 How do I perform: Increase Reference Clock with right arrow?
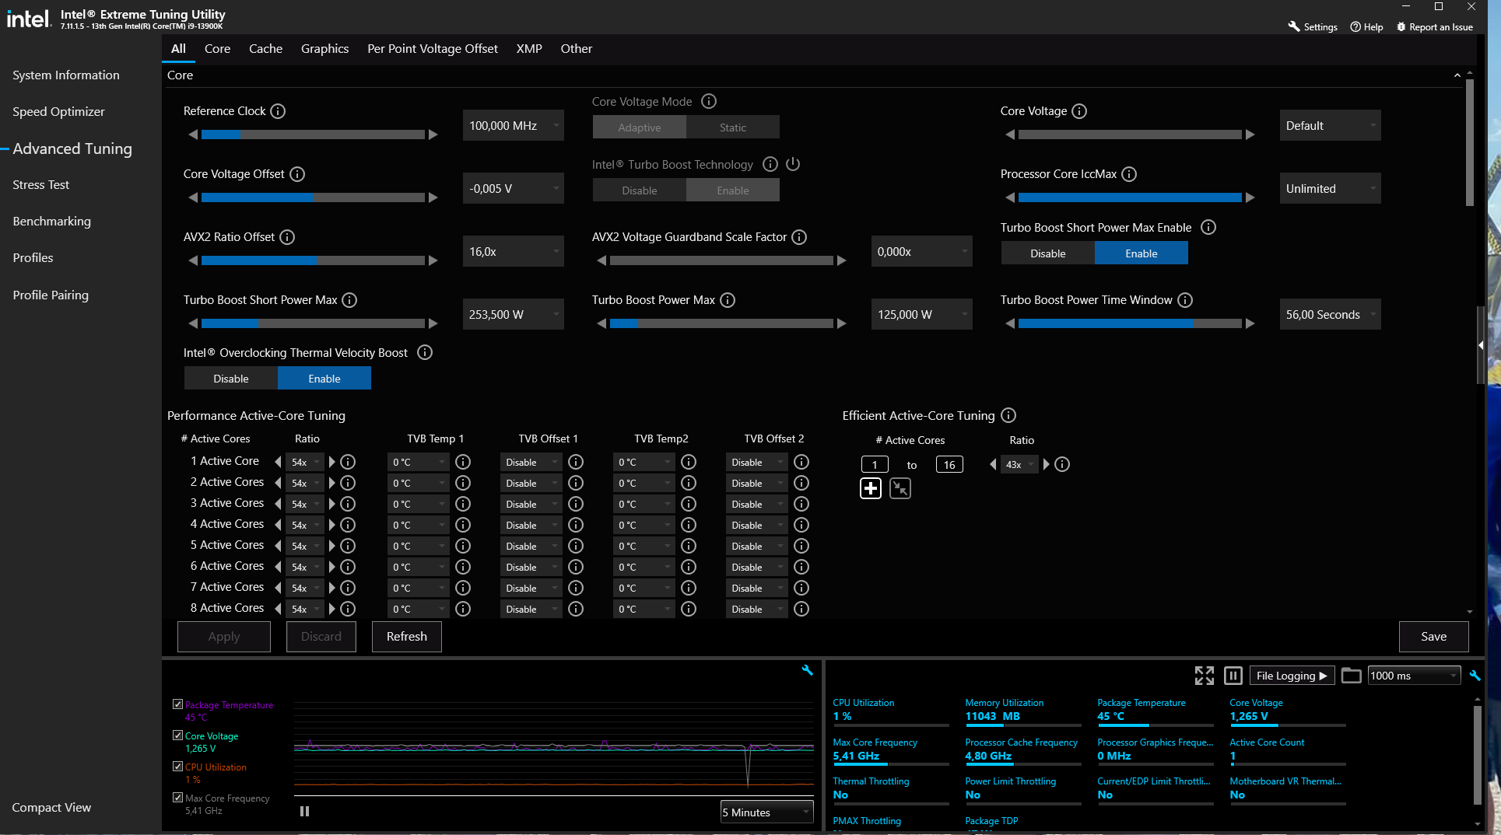point(433,135)
